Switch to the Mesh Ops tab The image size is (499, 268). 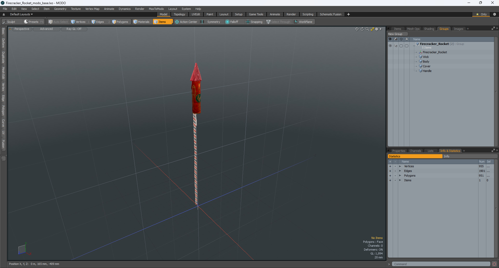pos(413,29)
